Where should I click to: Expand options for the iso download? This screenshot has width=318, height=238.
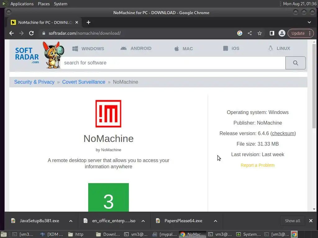click(143, 221)
